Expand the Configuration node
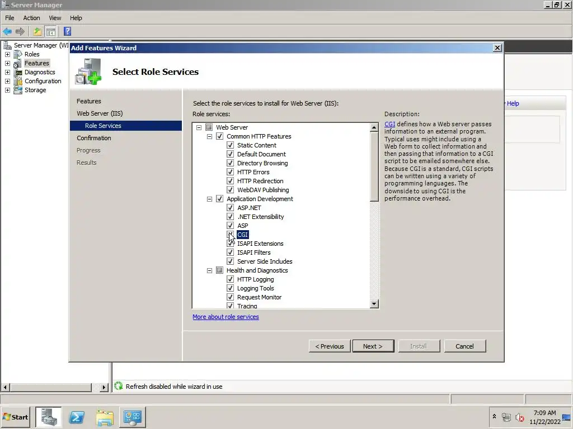Screen dimensions: 573x429 tap(7, 82)
